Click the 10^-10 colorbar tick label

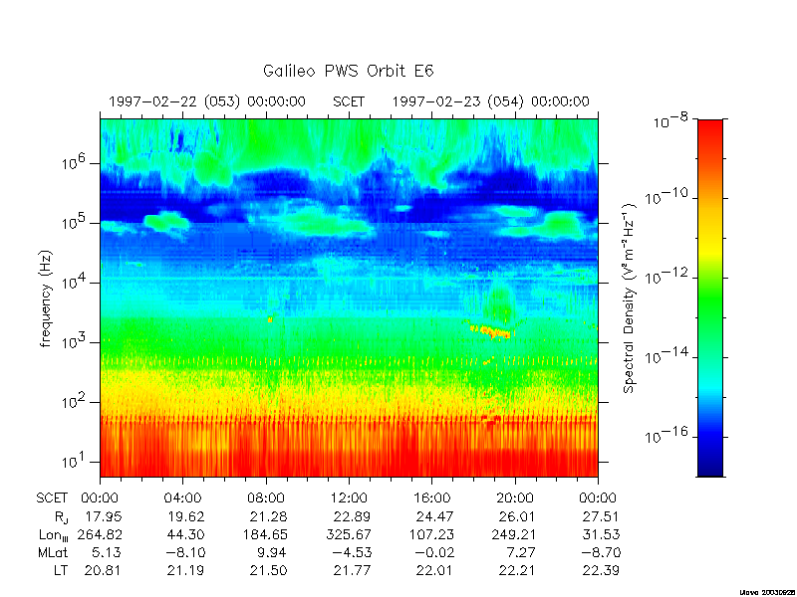666,196
